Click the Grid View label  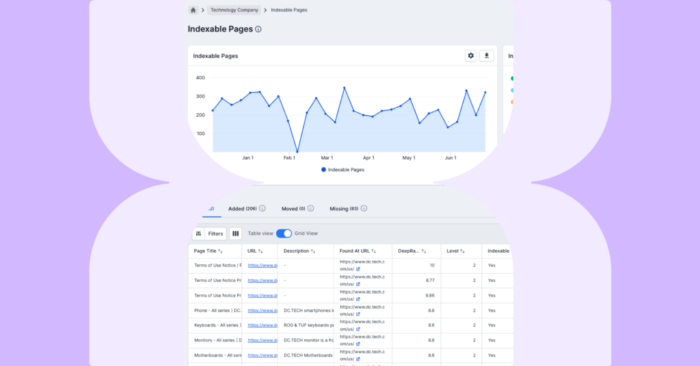point(306,233)
